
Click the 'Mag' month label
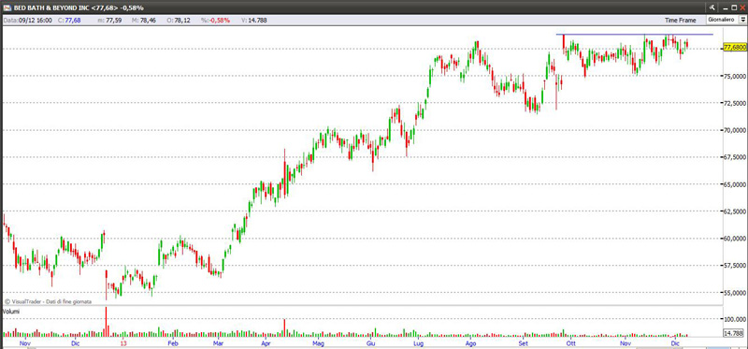click(318, 343)
